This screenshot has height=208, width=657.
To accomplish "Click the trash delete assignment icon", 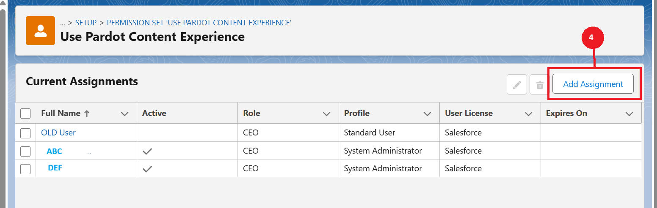I will (540, 85).
